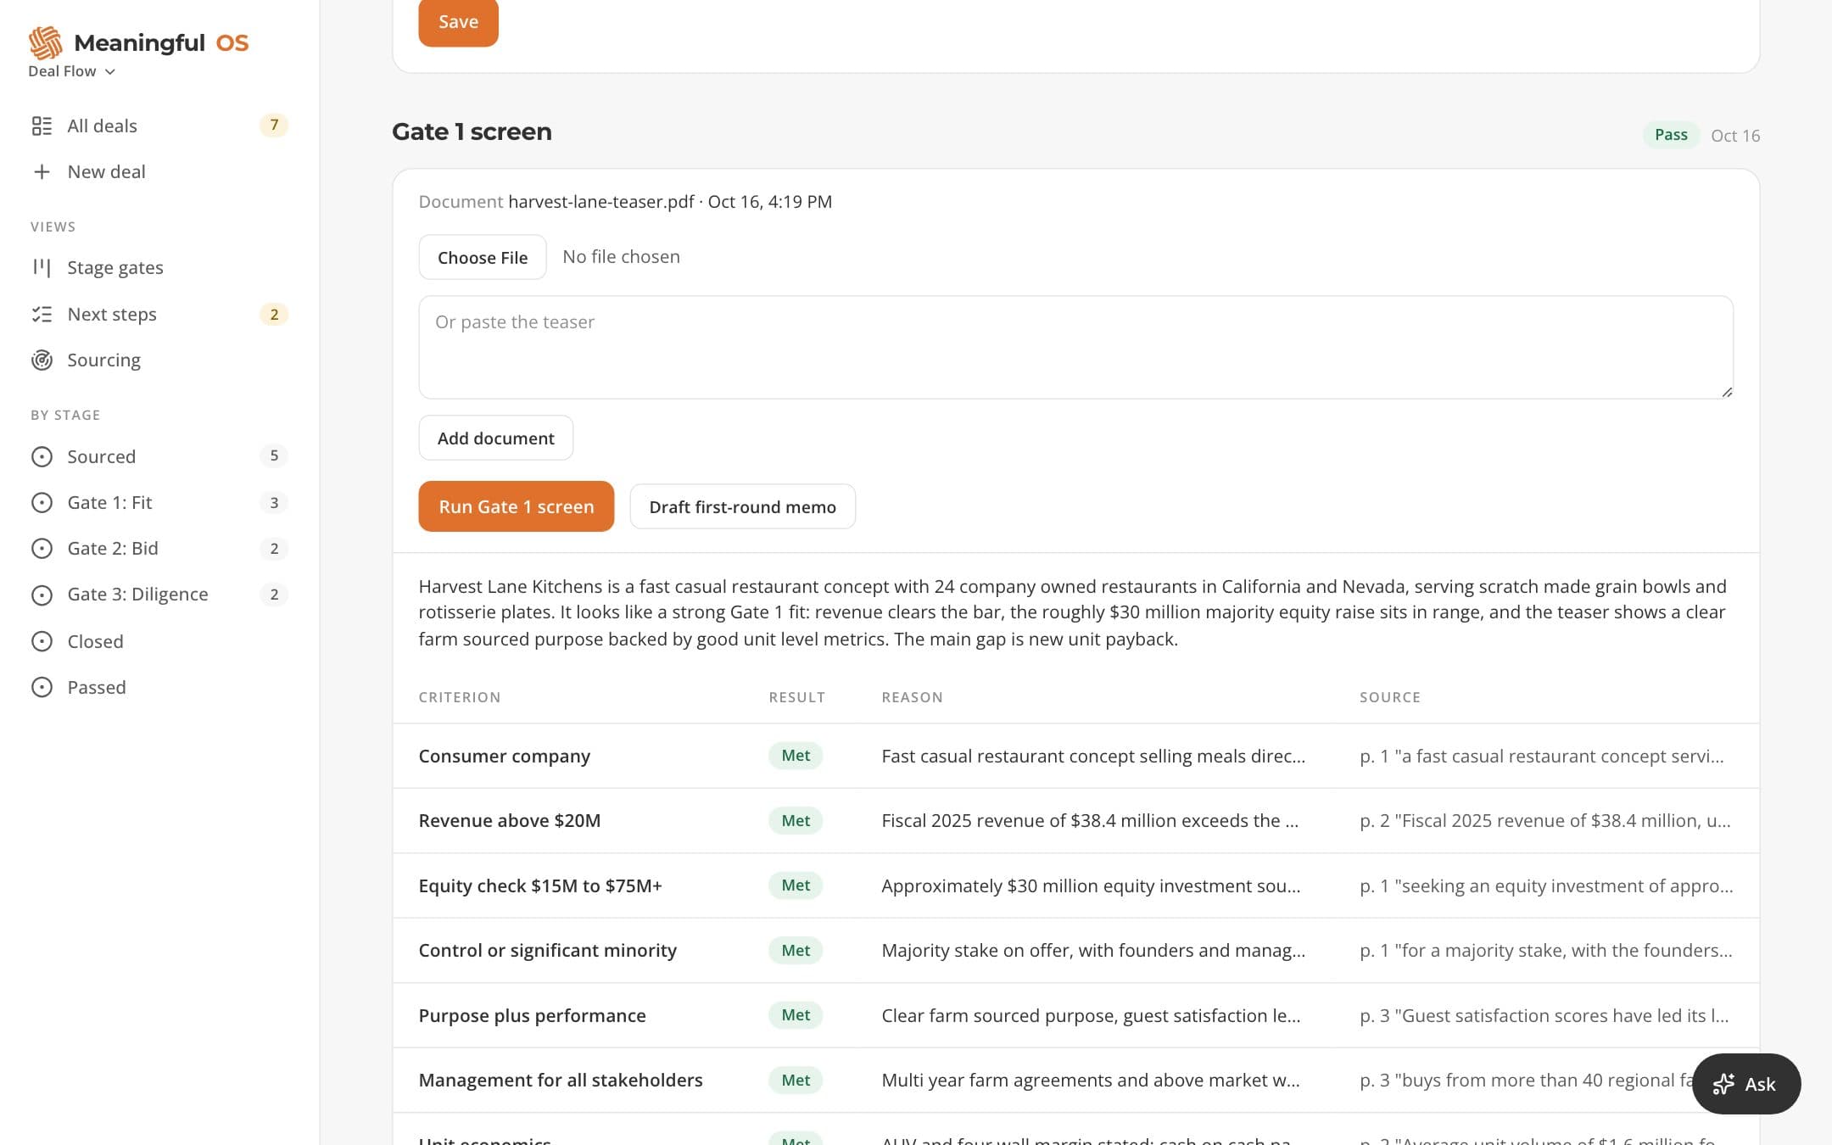Click Management for all stakeholders criterion
The width and height of the screenshot is (1832, 1145).
(560, 1080)
